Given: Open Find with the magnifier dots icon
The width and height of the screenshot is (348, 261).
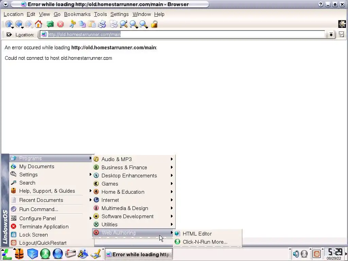Looking at the screenshot, I should click(x=124, y=24).
